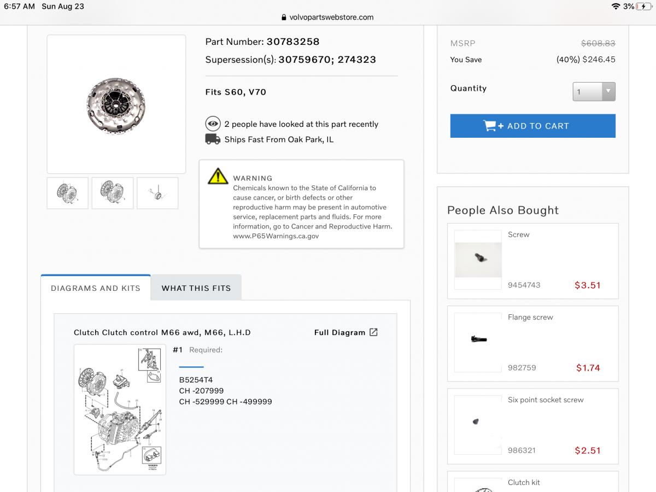Select the Diagrams and Kits tab

tap(96, 288)
